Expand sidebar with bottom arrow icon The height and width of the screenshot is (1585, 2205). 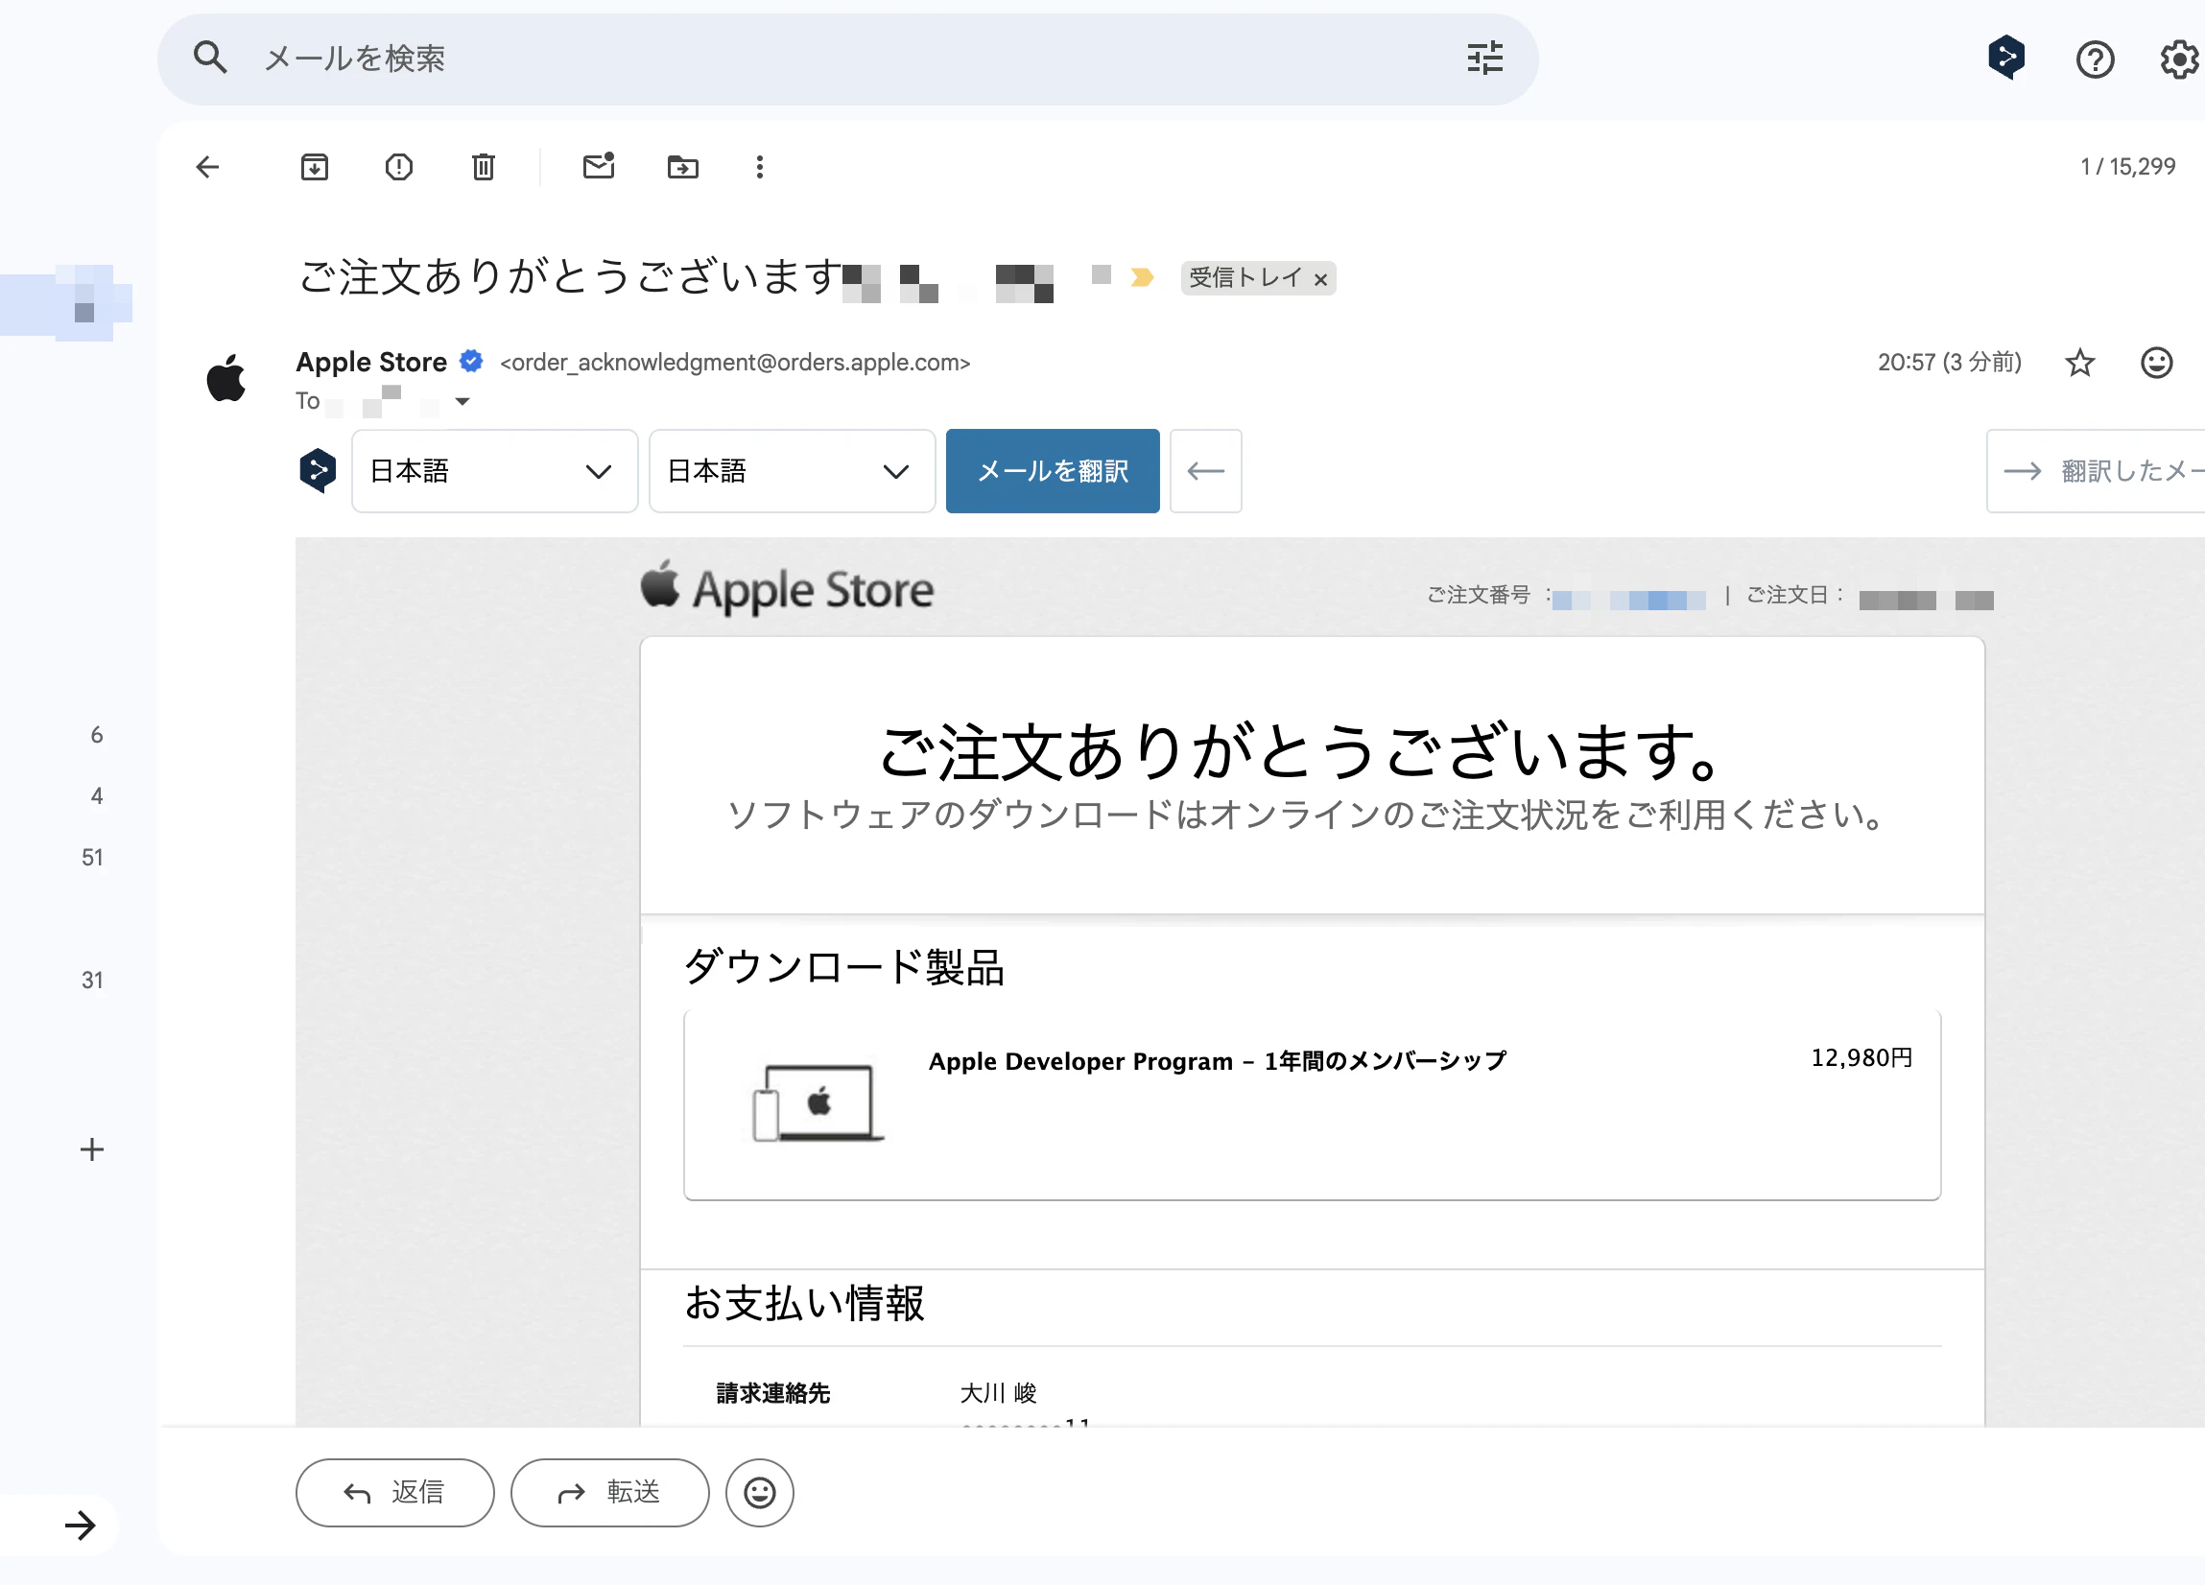pyautogui.click(x=80, y=1525)
